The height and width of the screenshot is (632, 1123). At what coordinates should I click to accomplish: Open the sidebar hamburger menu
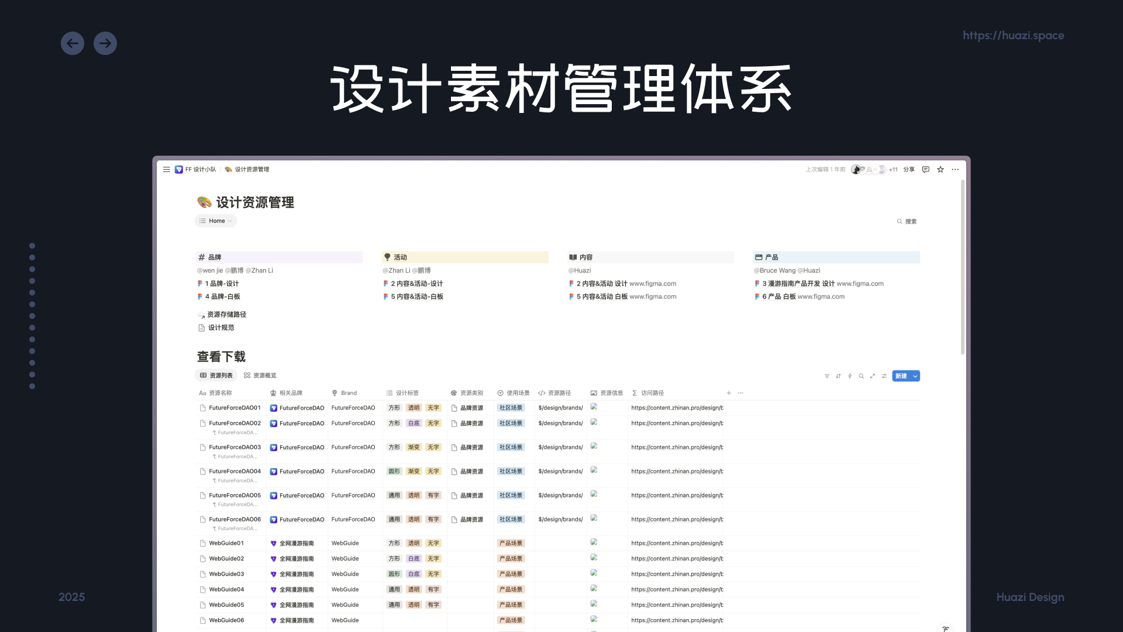pos(166,170)
